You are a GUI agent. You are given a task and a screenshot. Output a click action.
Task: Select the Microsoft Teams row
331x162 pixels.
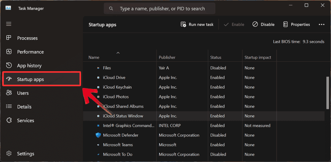[204, 145]
